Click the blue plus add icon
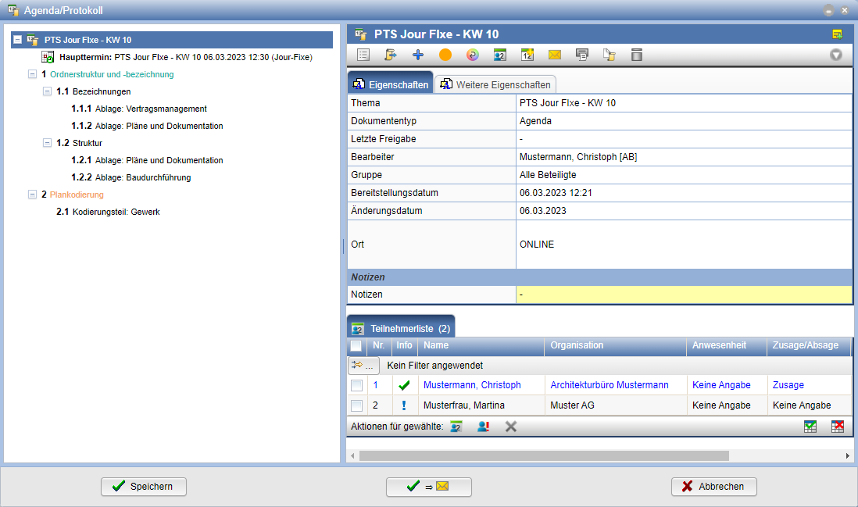 point(417,55)
